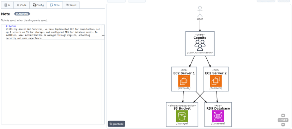Click the 'EC2 Server 1' label

(x=184, y=73)
